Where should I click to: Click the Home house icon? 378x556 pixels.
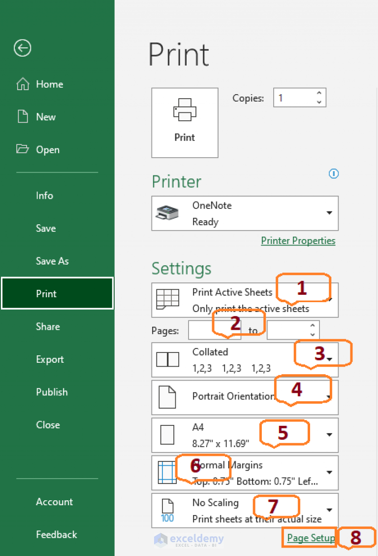[23, 84]
